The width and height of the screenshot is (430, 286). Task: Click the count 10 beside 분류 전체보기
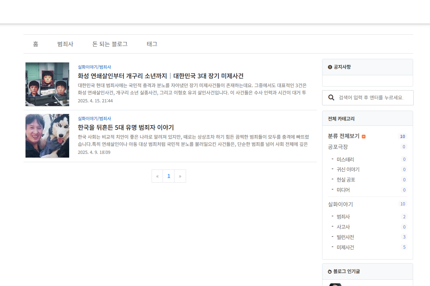point(403,136)
